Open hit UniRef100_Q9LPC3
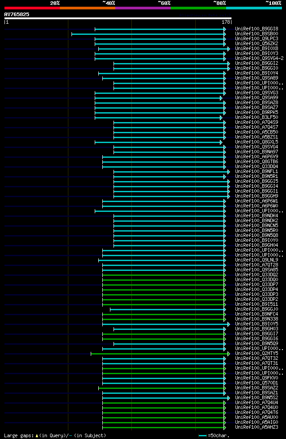The image size is (286, 439). point(257,38)
